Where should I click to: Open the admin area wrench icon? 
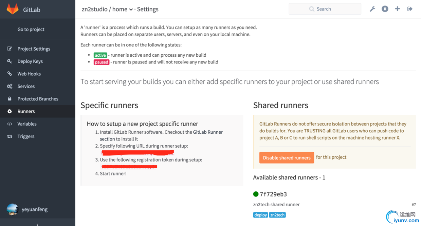coord(372,9)
